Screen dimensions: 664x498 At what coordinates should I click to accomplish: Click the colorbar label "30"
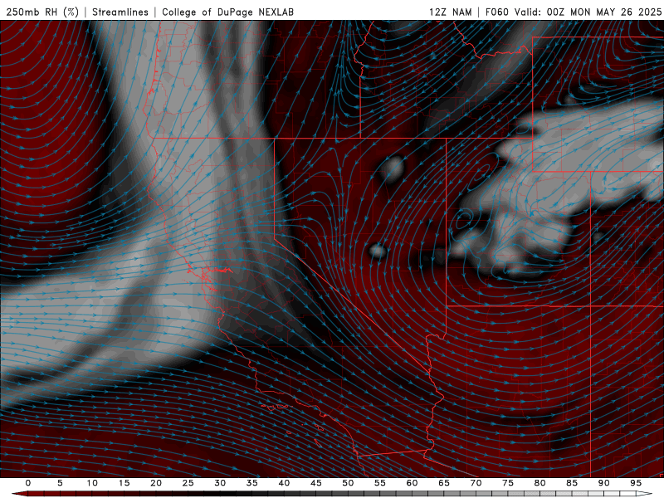220,483
